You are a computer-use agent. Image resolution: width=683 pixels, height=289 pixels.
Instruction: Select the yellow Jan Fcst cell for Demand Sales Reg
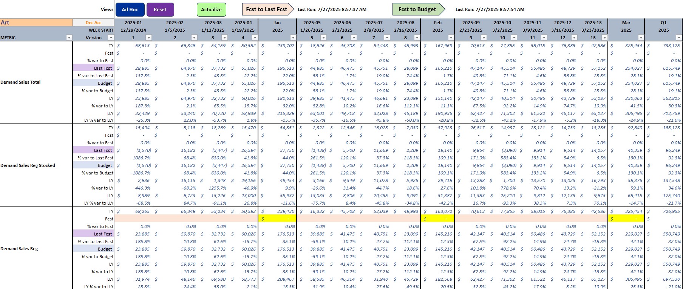[x=277, y=219]
